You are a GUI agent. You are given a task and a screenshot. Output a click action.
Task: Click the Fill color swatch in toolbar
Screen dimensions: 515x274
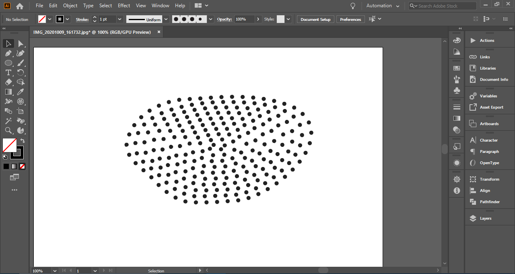tap(10, 145)
